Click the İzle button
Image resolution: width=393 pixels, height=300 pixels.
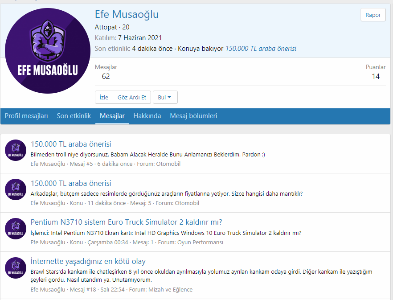coord(104,97)
